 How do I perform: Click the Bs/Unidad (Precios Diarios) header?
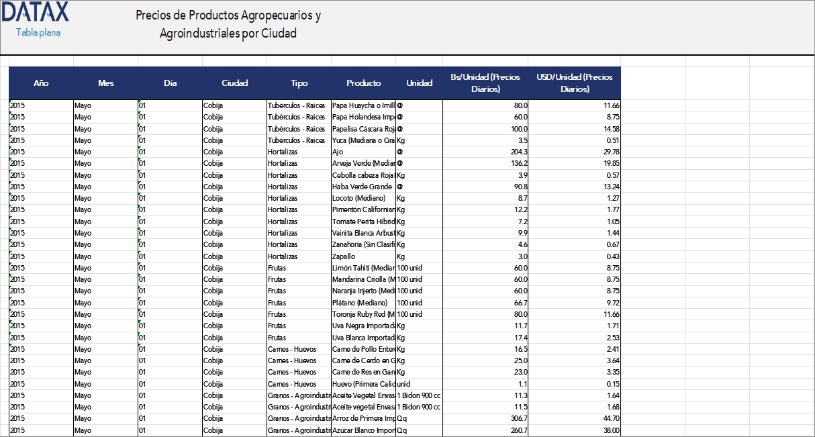(x=485, y=83)
